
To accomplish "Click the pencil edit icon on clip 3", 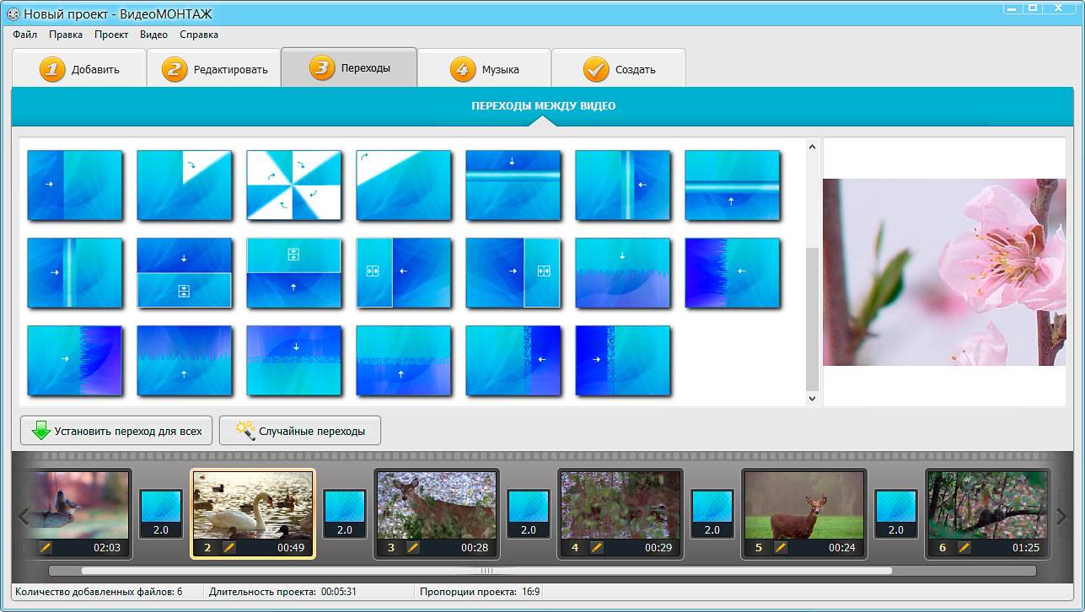I will (413, 547).
